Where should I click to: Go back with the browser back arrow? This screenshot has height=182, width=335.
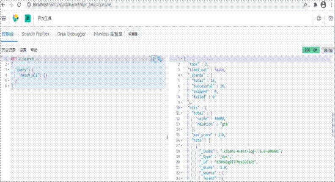click(x=3, y=5)
